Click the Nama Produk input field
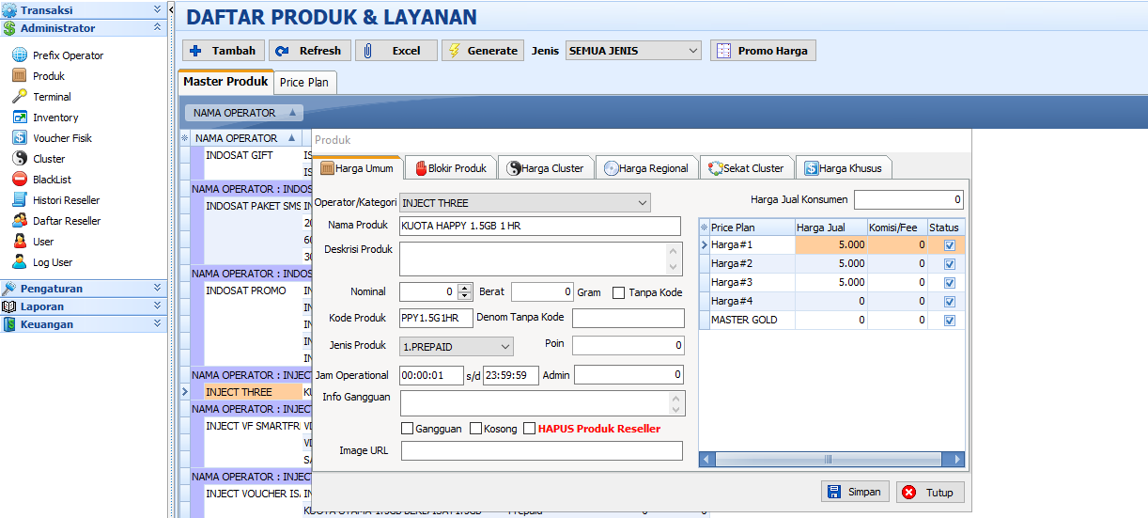 pos(540,226)
